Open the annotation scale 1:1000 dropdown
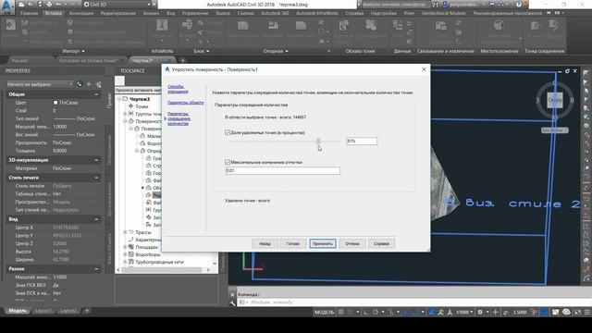This screenshot has height=333, width=592. pyautogui.click(x=464, y=313)
